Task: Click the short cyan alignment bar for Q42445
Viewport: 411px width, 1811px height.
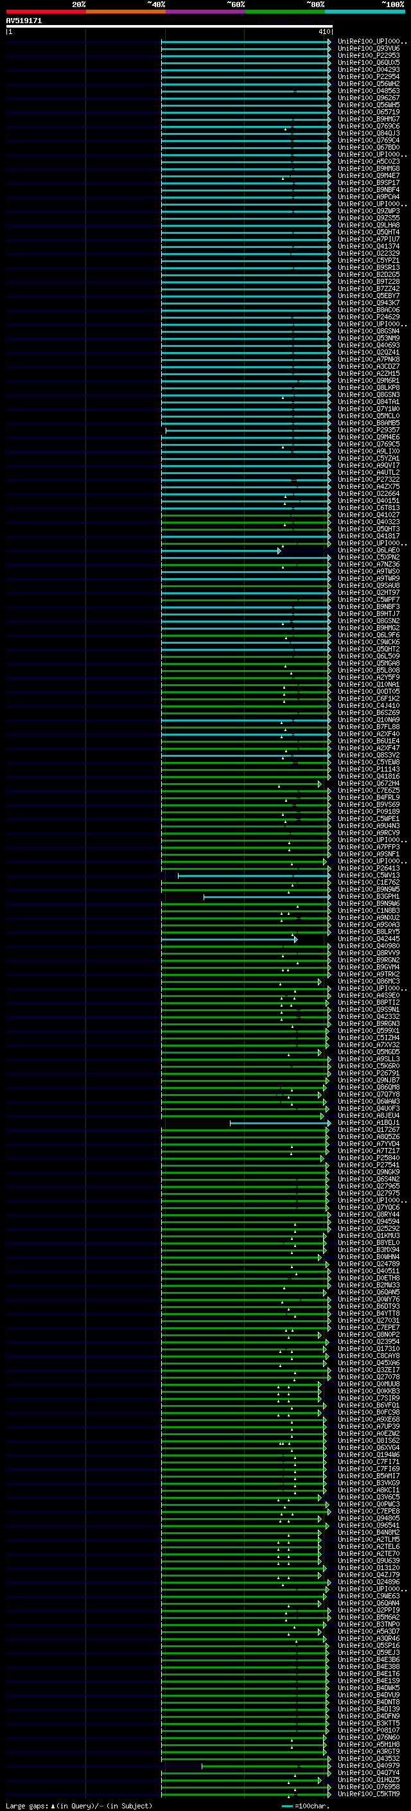Action: 229,939
